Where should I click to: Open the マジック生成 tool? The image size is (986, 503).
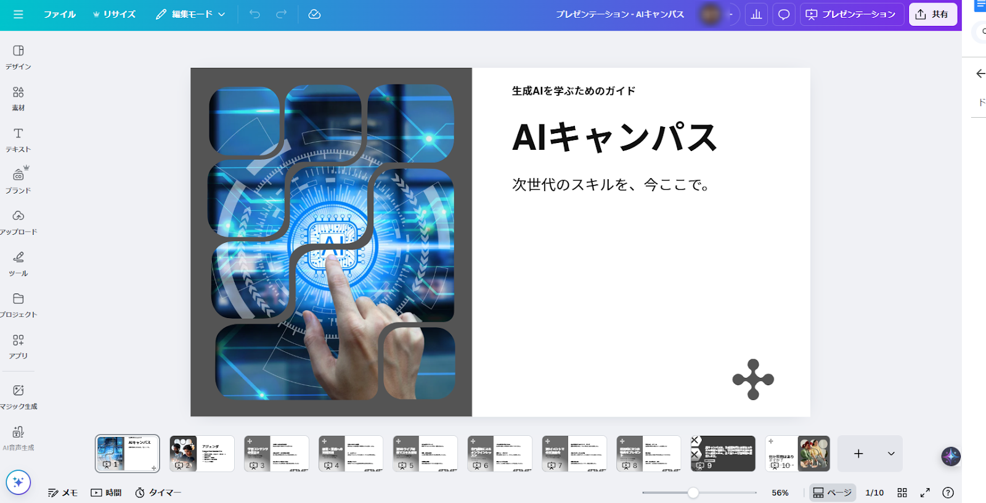coord(18,396)
